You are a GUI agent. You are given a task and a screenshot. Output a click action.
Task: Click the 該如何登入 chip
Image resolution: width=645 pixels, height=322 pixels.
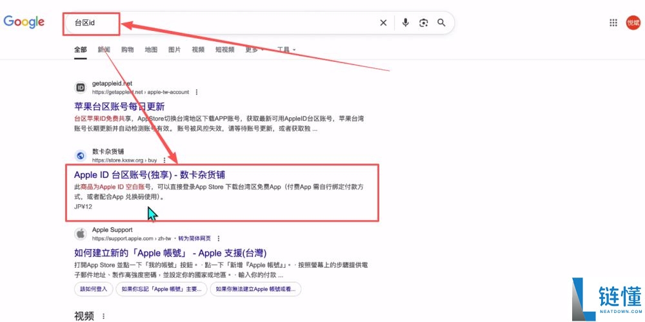click(94, 289)
